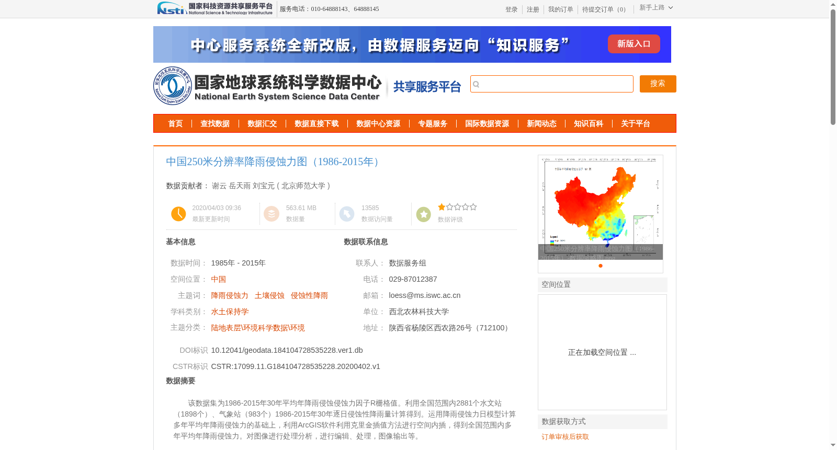Screen dimensions: 837x450
Task: Click the DOI value 10.12041/geodata.184104728535228.ver1.db
Action: click(x=287, y=350)
